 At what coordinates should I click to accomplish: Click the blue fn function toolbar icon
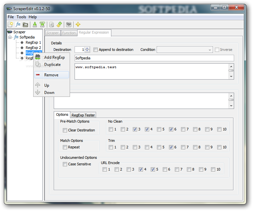tap(18, 24)
